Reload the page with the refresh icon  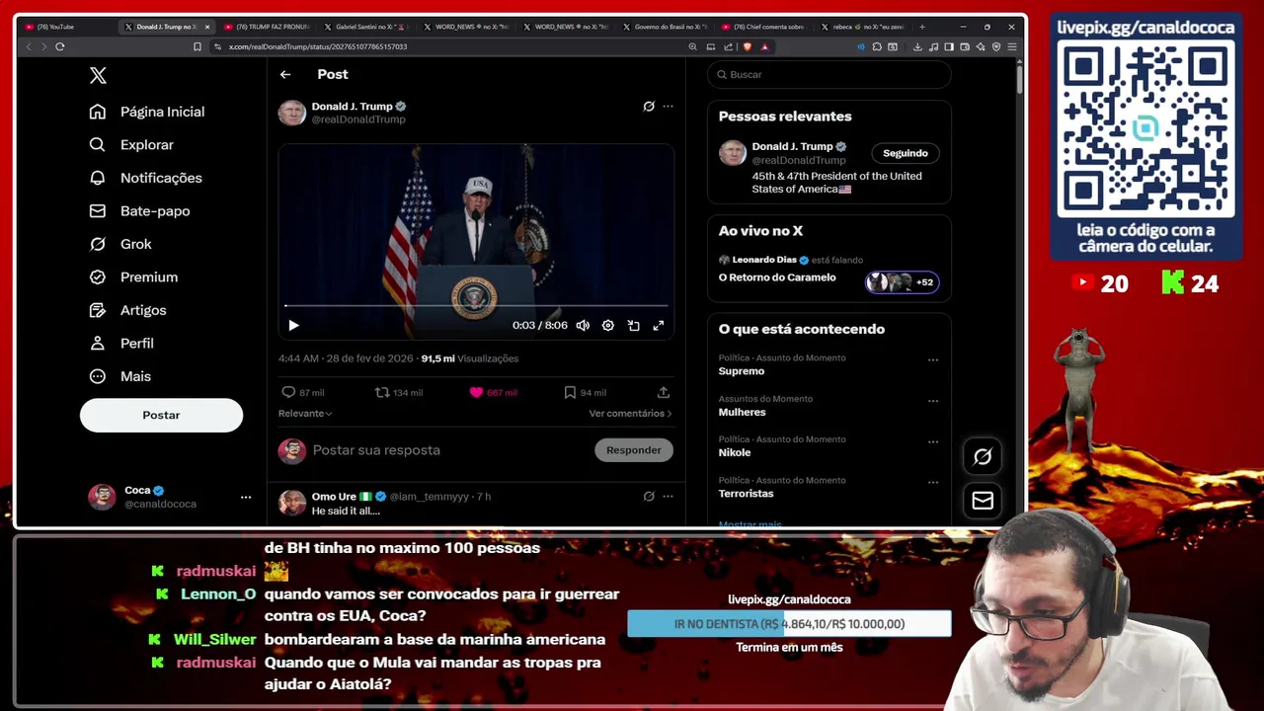click(x=60, y=46)
